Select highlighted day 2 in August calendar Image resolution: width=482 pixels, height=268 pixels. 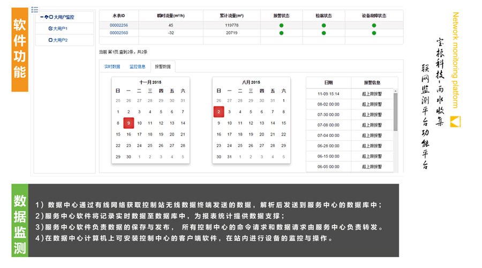(219, 111)
